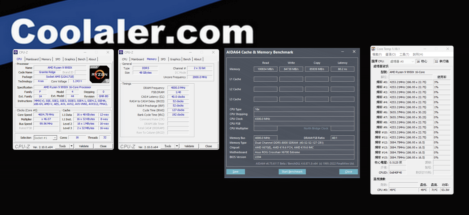Open Mainboard tab in second CPU-Z window

[x=138, y=59]
